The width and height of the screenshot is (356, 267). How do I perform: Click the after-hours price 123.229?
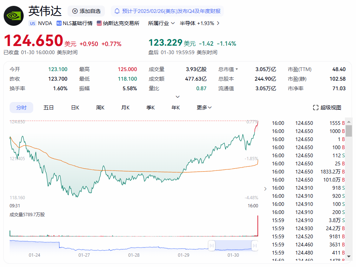165,43
